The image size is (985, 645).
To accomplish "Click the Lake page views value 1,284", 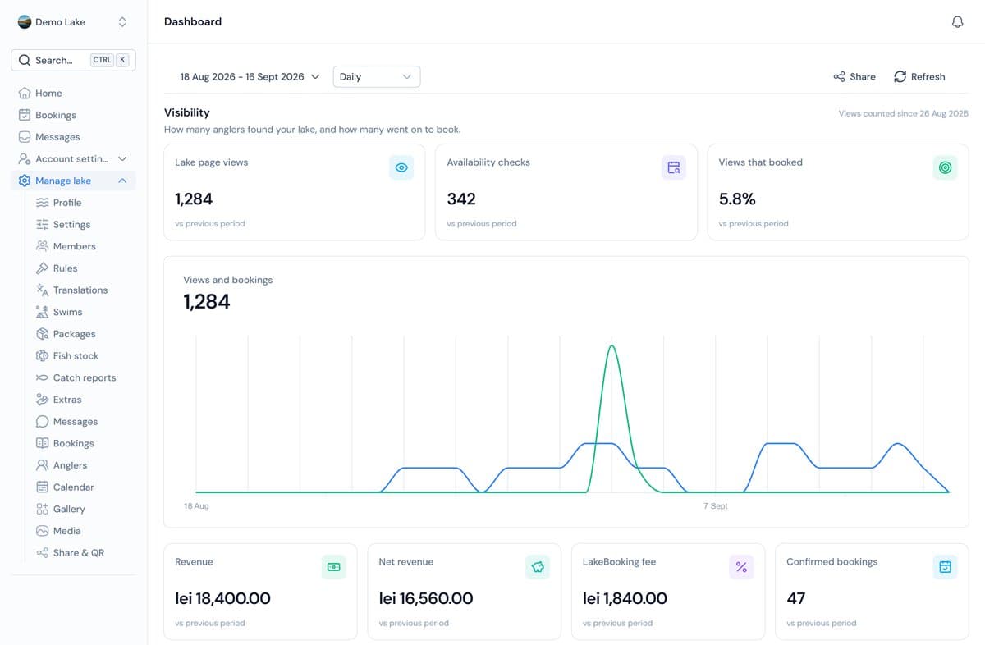I will (x=194, y=199).
